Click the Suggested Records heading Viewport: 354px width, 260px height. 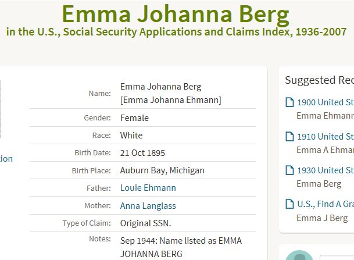point(319,80)
